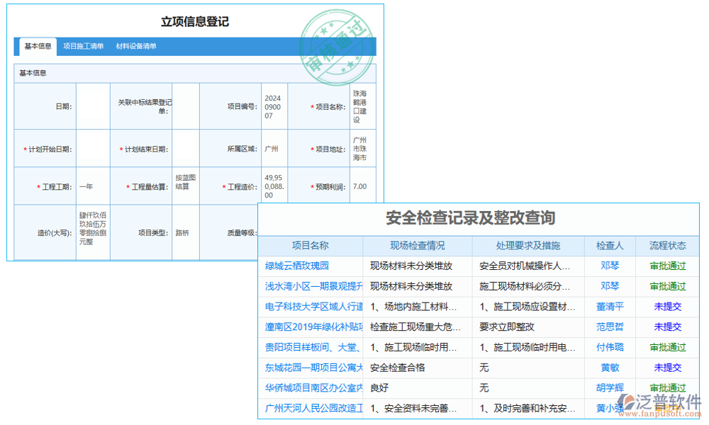Click 审批通过 status for 绿城云栖玫瑰园
The image size is (709, 425).
[x=667, y=266]
